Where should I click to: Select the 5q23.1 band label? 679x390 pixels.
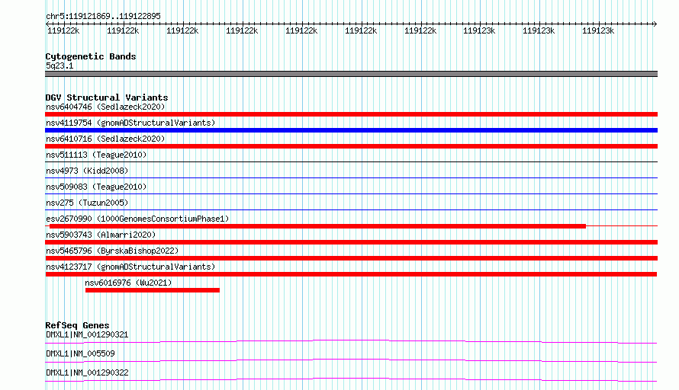click(60, 66)
